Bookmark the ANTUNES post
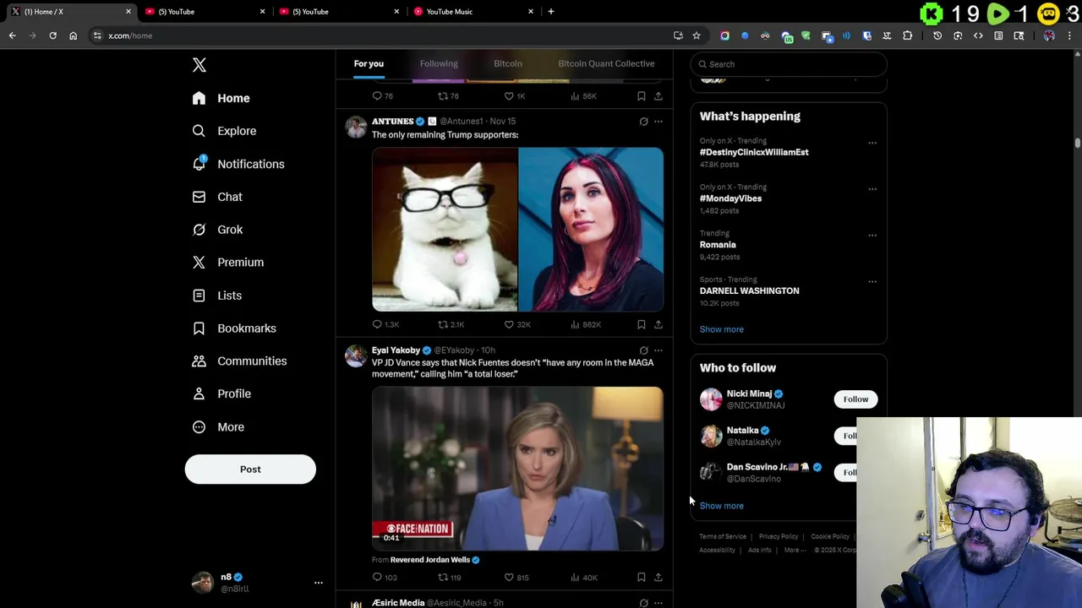1082x608 pixels. click(x=642, y=324)
